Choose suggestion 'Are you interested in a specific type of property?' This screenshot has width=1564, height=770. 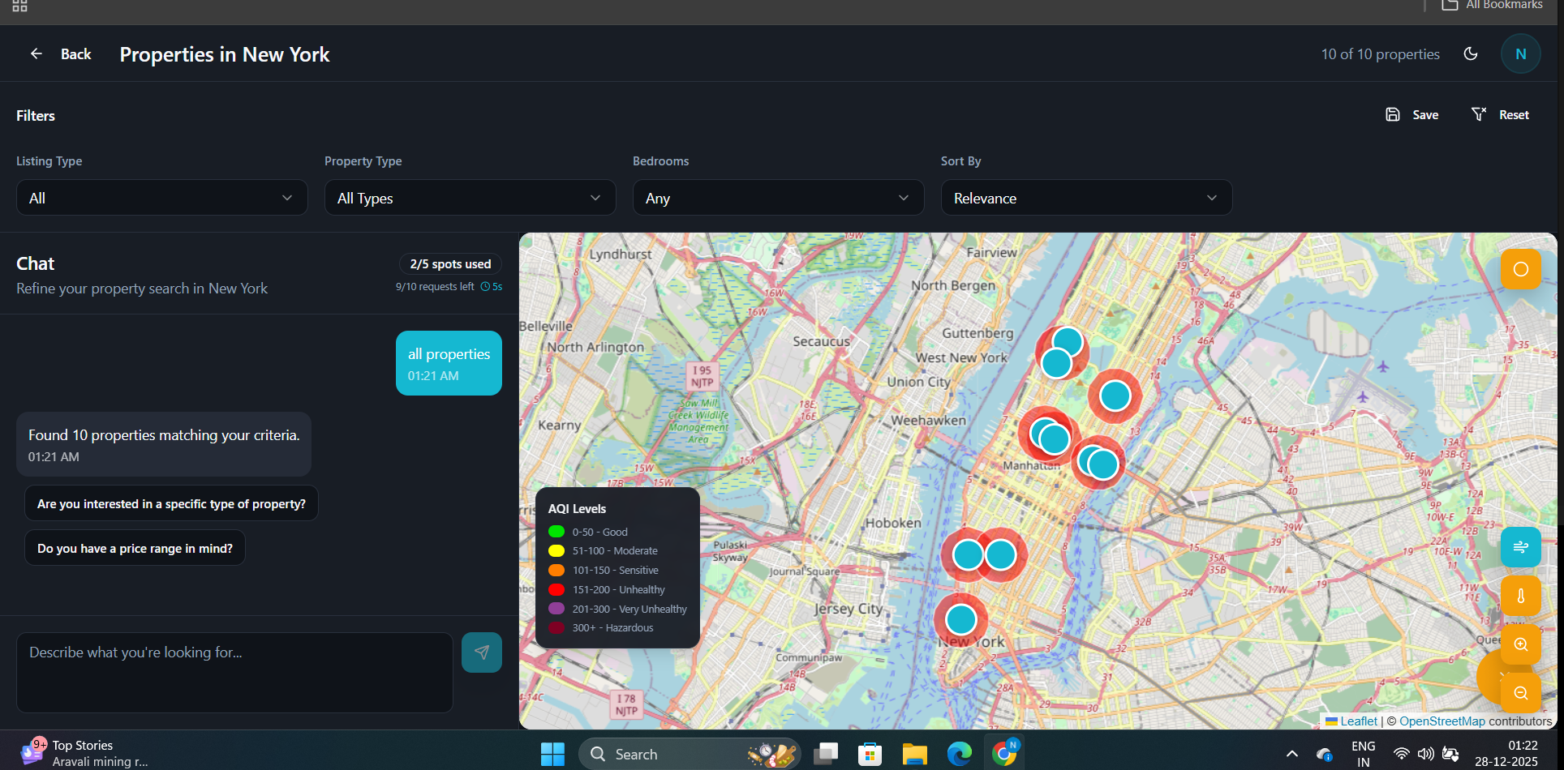pos(171,503)
